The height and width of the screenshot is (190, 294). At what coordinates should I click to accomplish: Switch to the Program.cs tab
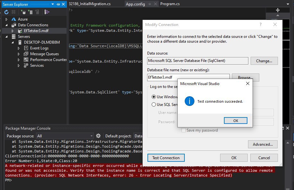click(170, 4)
